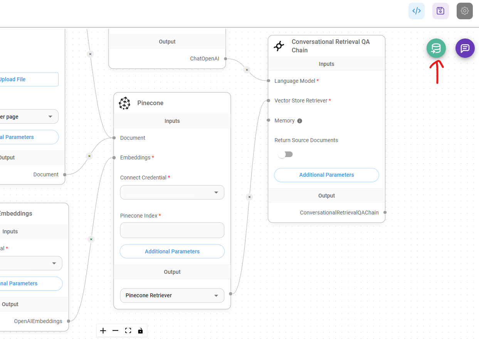Open the settings gear in header

tap(464, 11)
